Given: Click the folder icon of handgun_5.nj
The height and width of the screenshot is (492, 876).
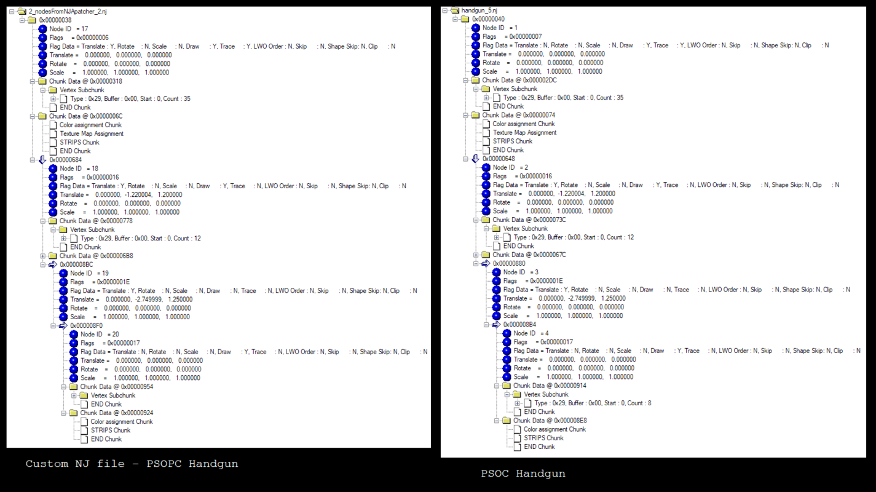Looking at the screenshot, I should 454,10.
